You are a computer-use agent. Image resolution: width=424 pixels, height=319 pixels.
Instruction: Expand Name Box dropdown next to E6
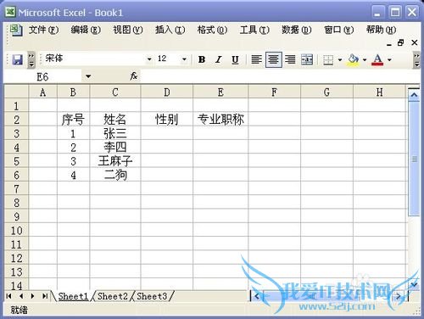tap(88, 76)
